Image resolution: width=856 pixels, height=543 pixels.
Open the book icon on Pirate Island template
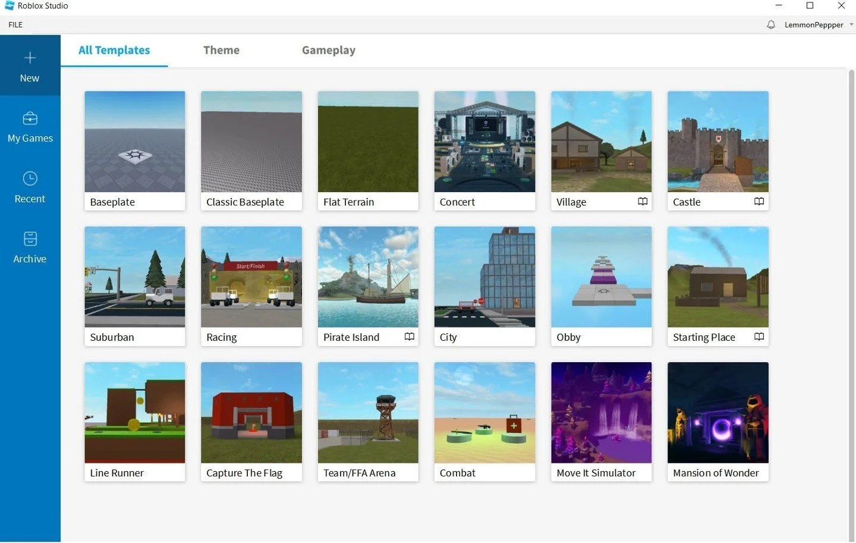[410, 337]
